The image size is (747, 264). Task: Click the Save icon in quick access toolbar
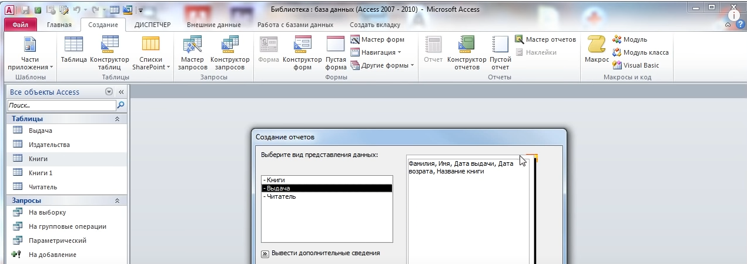pos(25,9)
